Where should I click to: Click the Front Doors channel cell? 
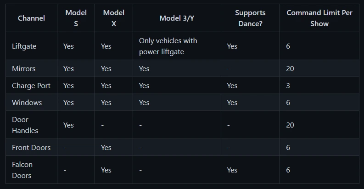(31, 148)
